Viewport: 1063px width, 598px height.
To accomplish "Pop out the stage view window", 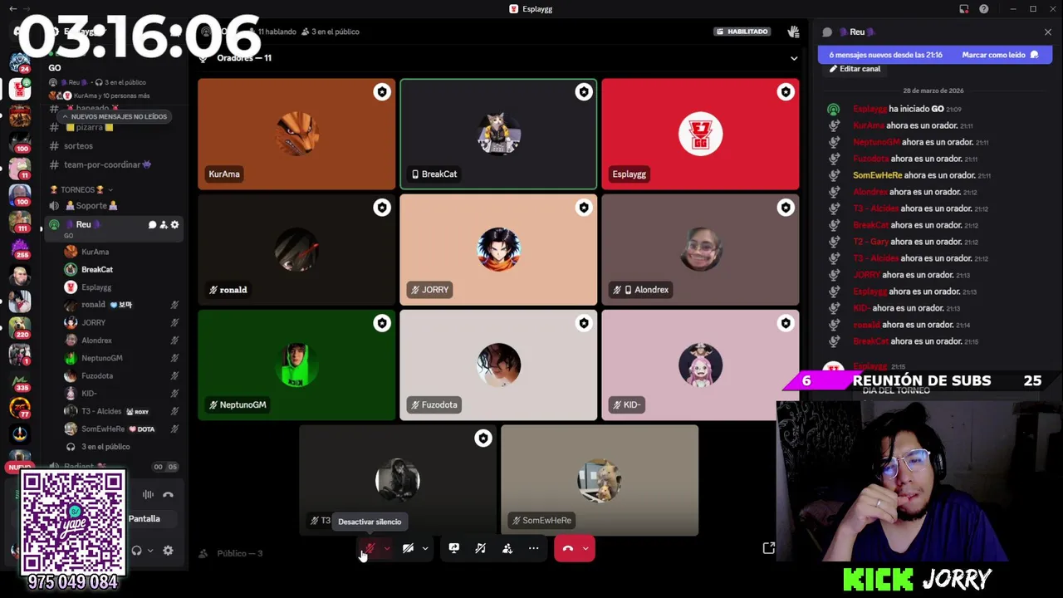I will 769,548.
